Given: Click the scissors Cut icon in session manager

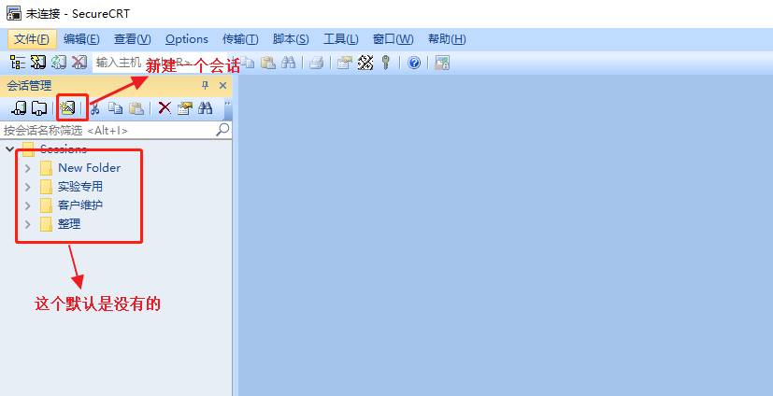Looking at the screenshot, I should pos(94,107).
